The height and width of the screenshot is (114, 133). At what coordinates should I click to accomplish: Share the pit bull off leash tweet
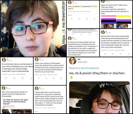pos(61,78)
